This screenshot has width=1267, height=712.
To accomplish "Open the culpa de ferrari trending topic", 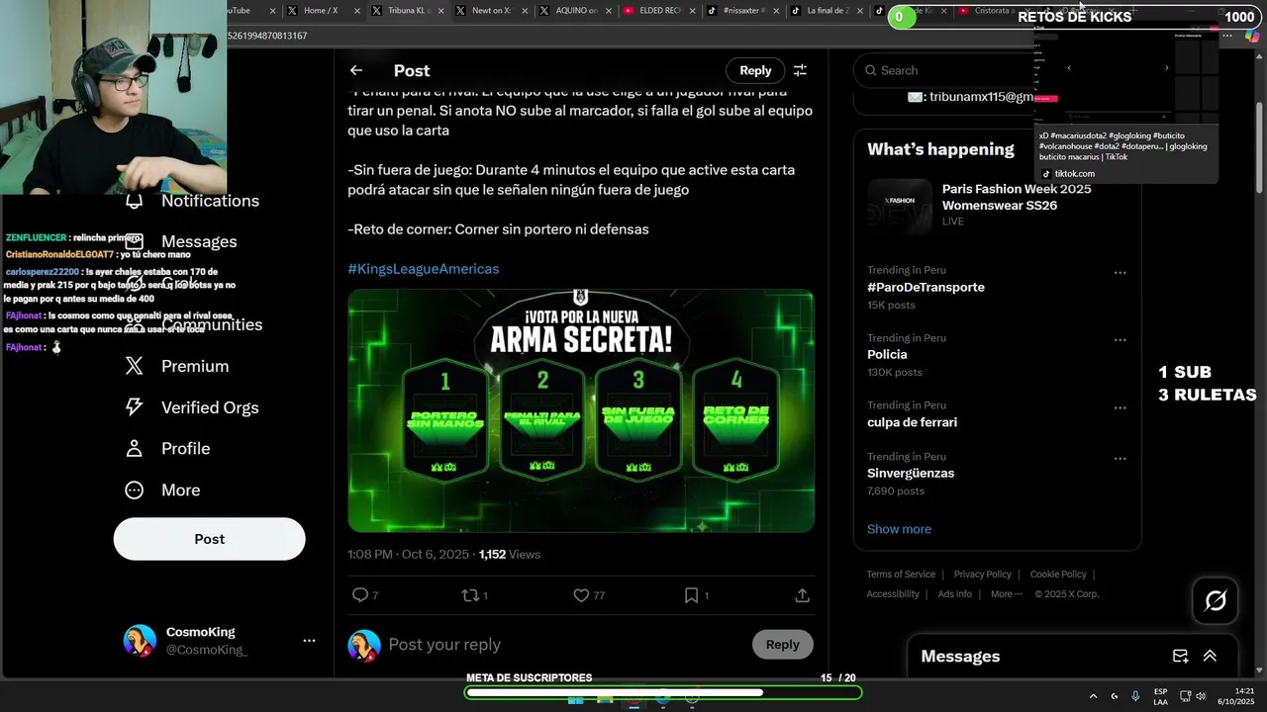I will [912, 422].
